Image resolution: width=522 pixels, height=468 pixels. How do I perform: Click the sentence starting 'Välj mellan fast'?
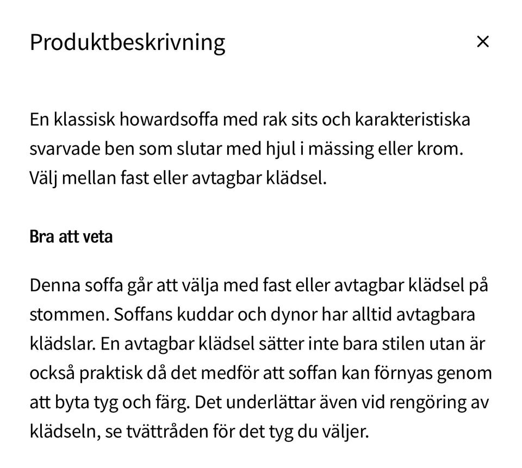tap(178, 178)
